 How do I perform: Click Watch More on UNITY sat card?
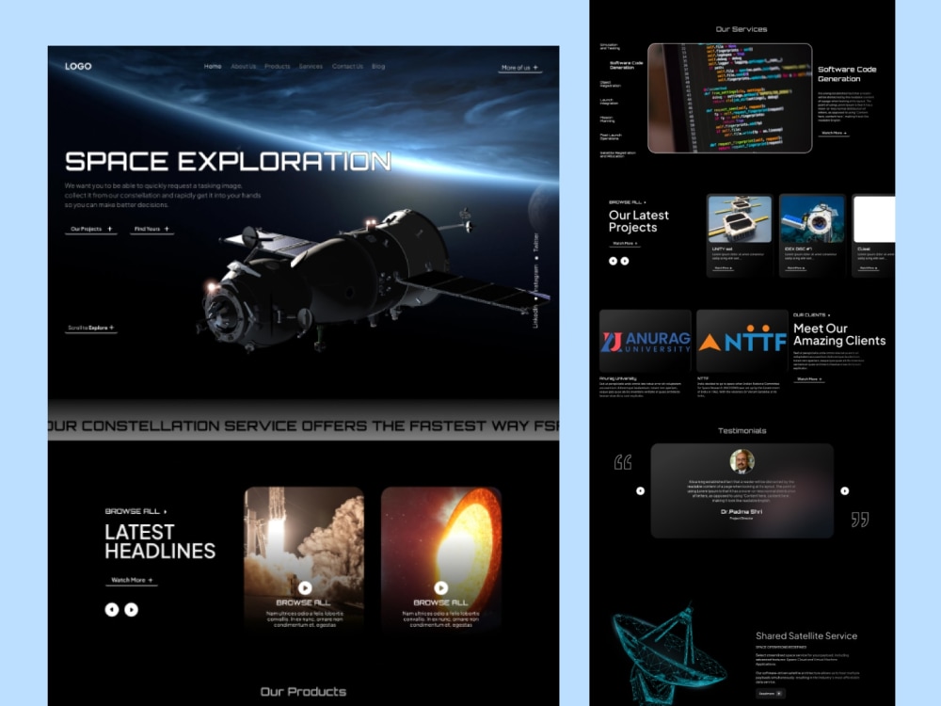point(722,268)
